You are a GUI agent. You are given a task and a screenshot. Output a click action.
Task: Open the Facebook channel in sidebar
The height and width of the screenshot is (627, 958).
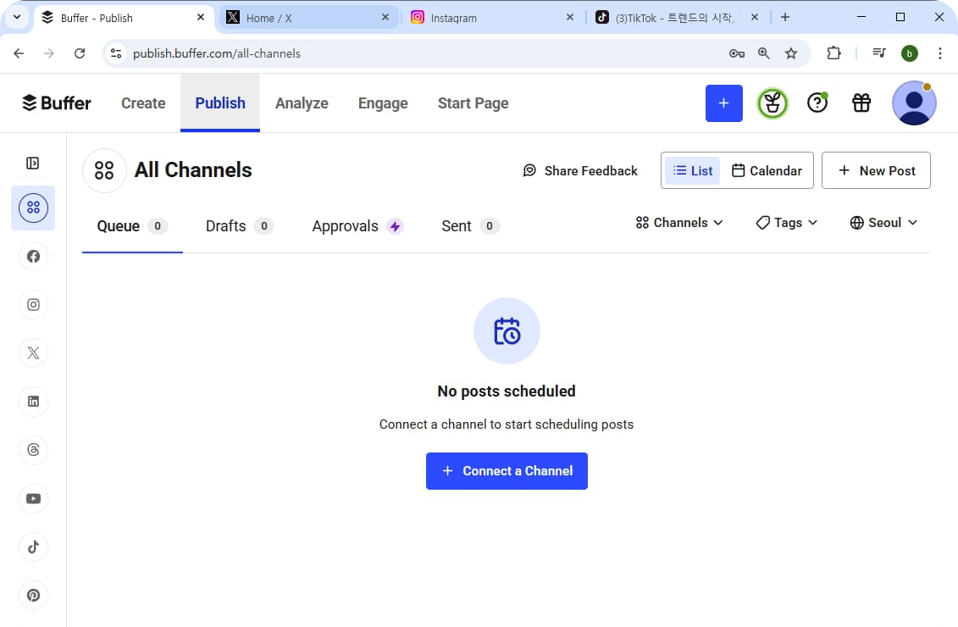[x=33, y=257]
